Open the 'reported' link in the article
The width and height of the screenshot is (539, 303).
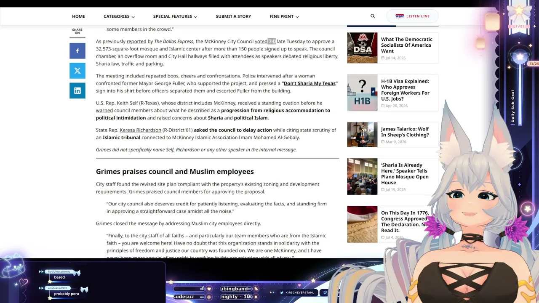pyautogui.click(x=136, y=41)
